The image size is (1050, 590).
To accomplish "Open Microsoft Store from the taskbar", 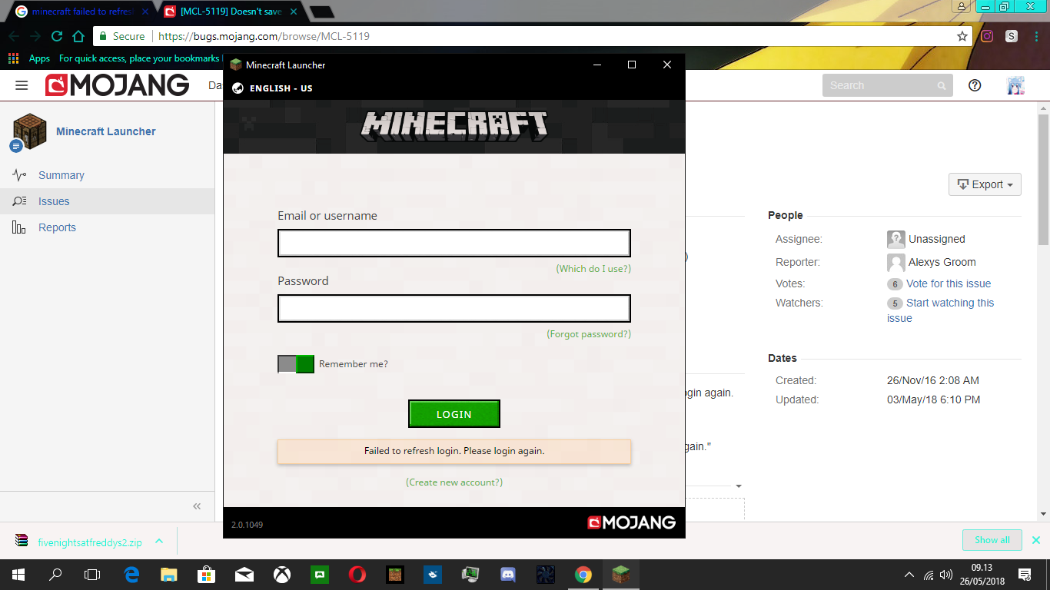I will coord(207,574).
